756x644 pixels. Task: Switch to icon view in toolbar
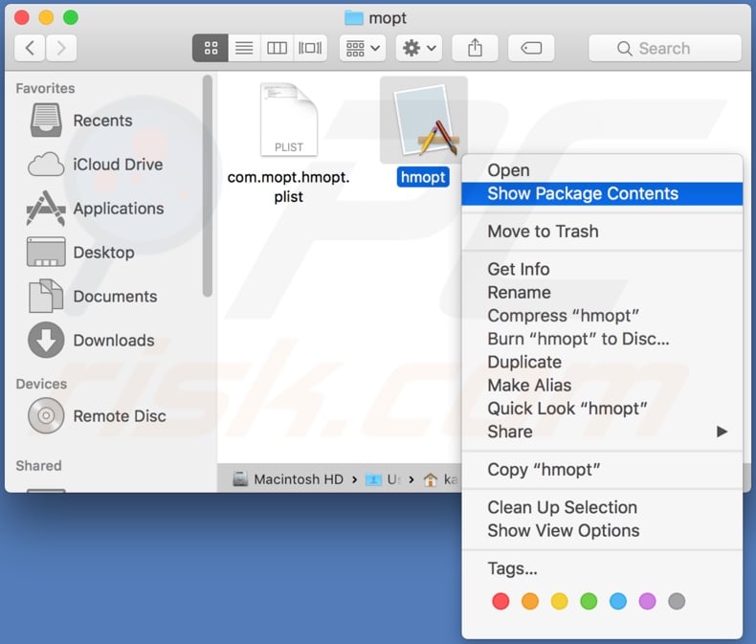point(211,48)
